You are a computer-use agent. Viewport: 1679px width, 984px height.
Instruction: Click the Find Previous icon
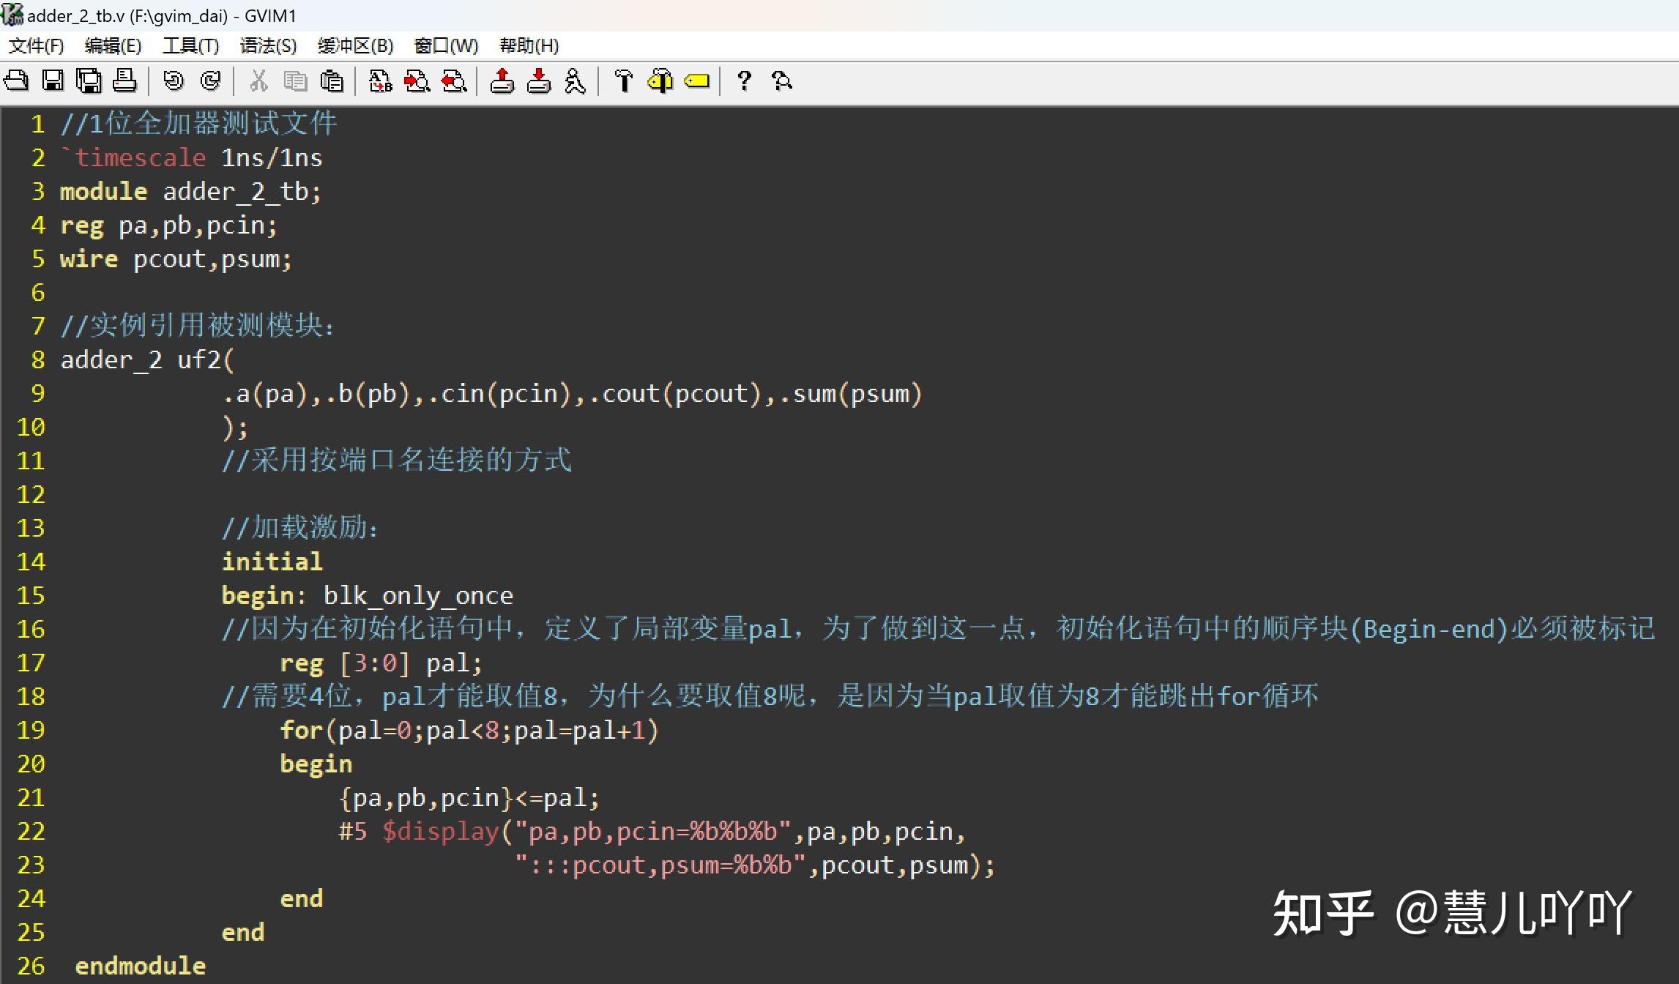pos(454,81)
